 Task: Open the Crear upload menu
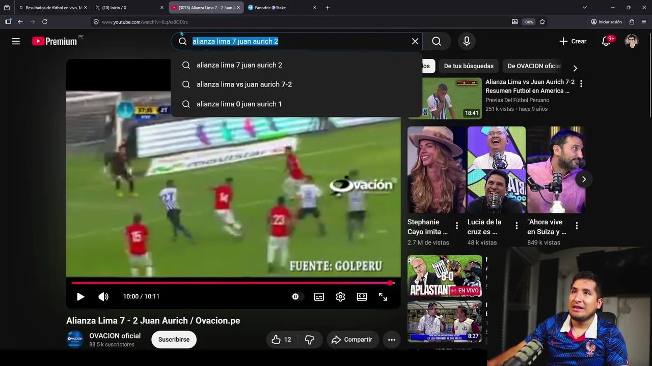point(573,41)
